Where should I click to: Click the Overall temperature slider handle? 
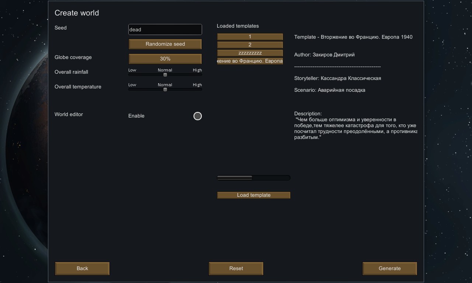[165, 90]
